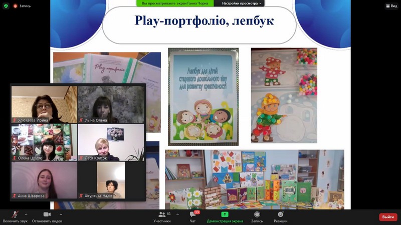This screenshot has height=225, width=401.
Task: Open video options arrow next to camera
Action: [x=61, y=214]
